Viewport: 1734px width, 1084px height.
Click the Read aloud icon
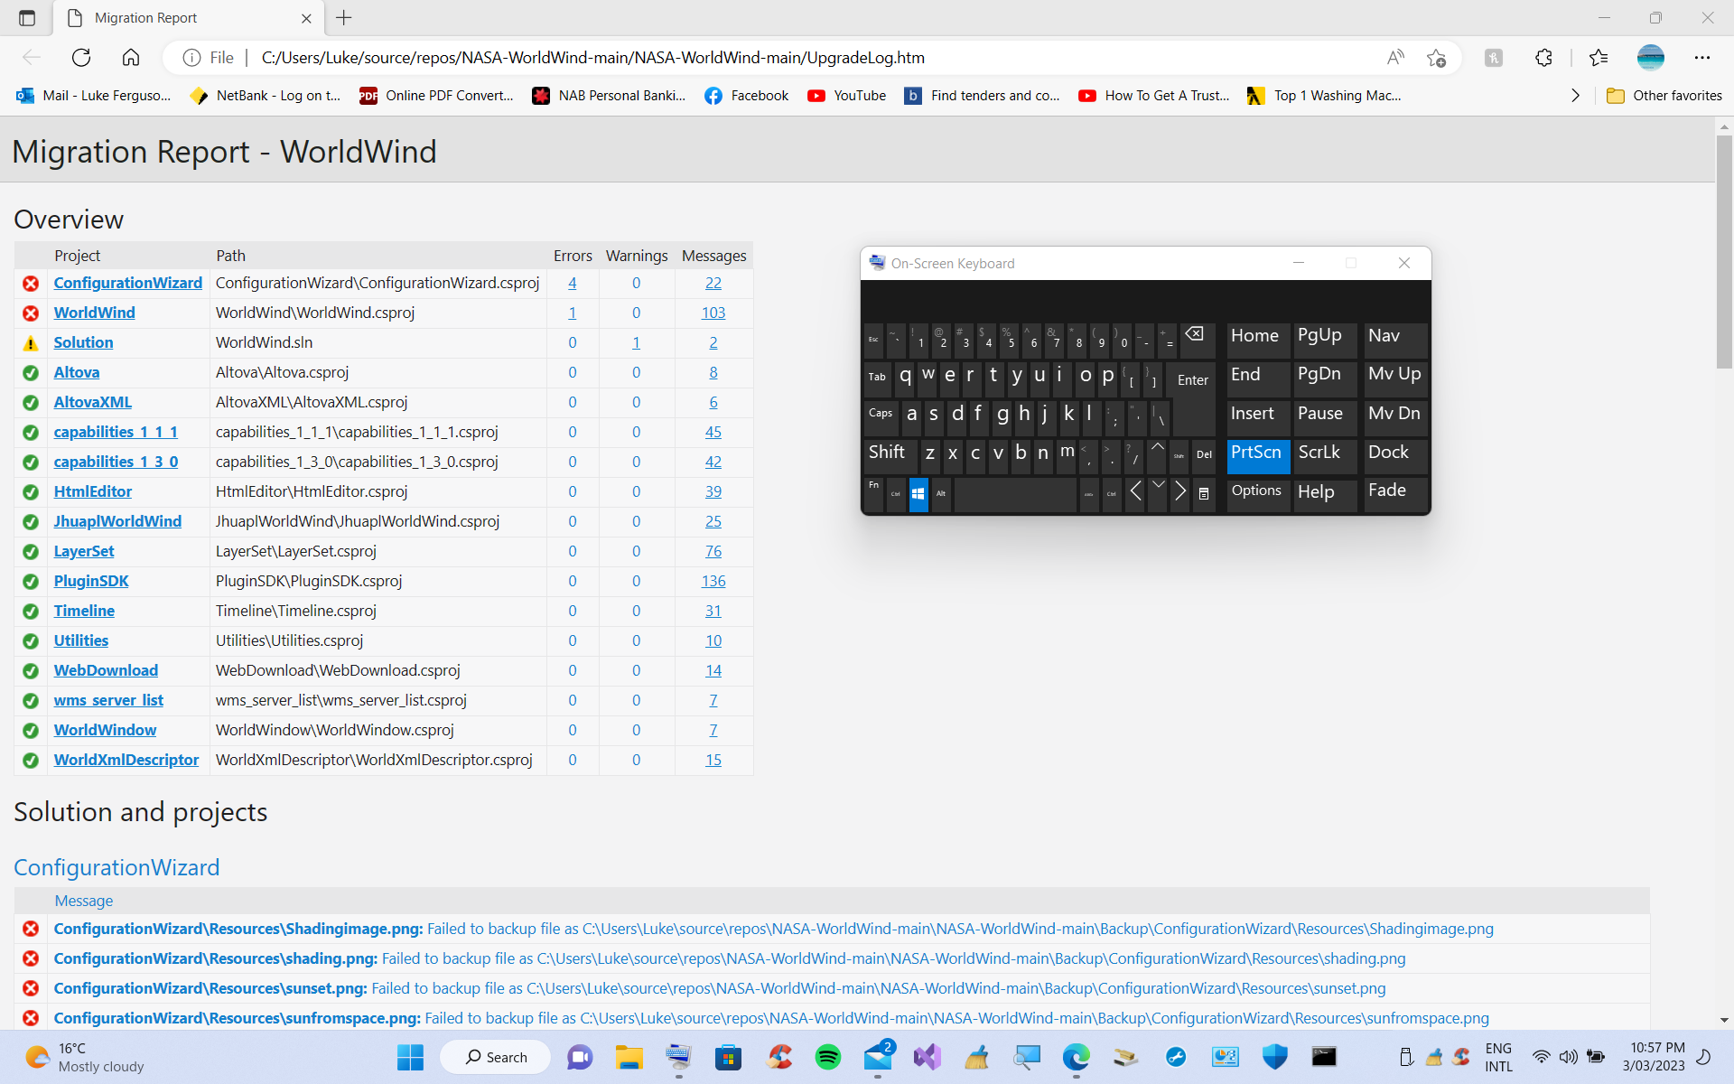click(1395, 58)
